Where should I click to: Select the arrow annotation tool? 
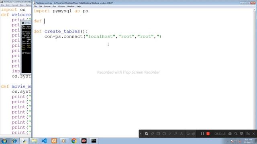pos(175,134)
